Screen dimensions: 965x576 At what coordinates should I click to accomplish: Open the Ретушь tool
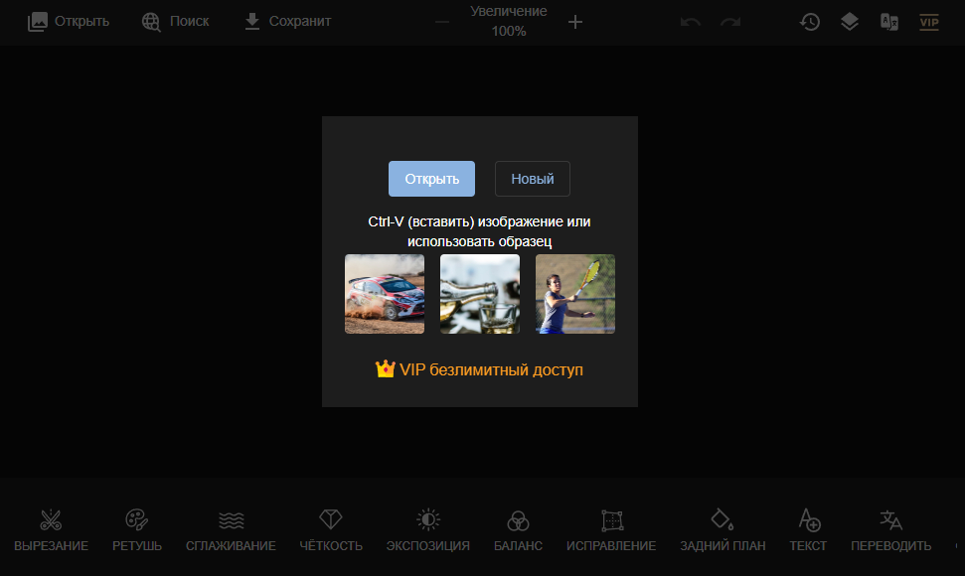(x=136, y=527)
